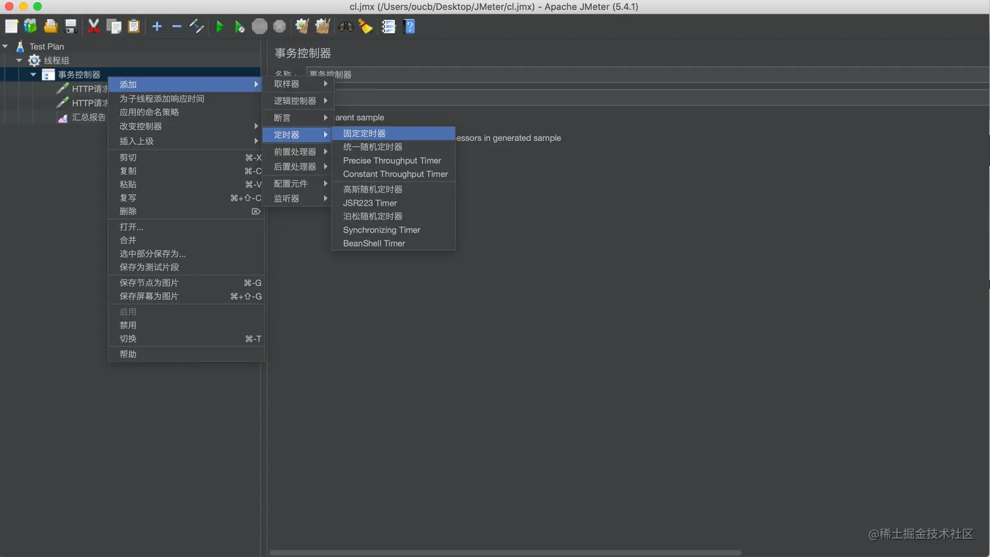Choose 统一随机定时器 from timer list
The height and width of the screenshot is (557, 990).
tap(394, 147)
